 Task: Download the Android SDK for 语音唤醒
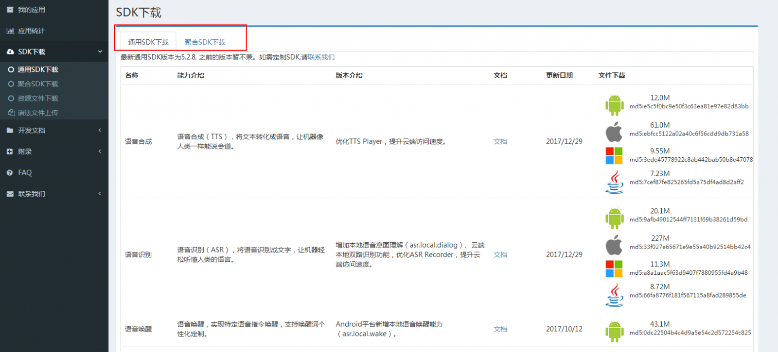click(x=614, y=331)
